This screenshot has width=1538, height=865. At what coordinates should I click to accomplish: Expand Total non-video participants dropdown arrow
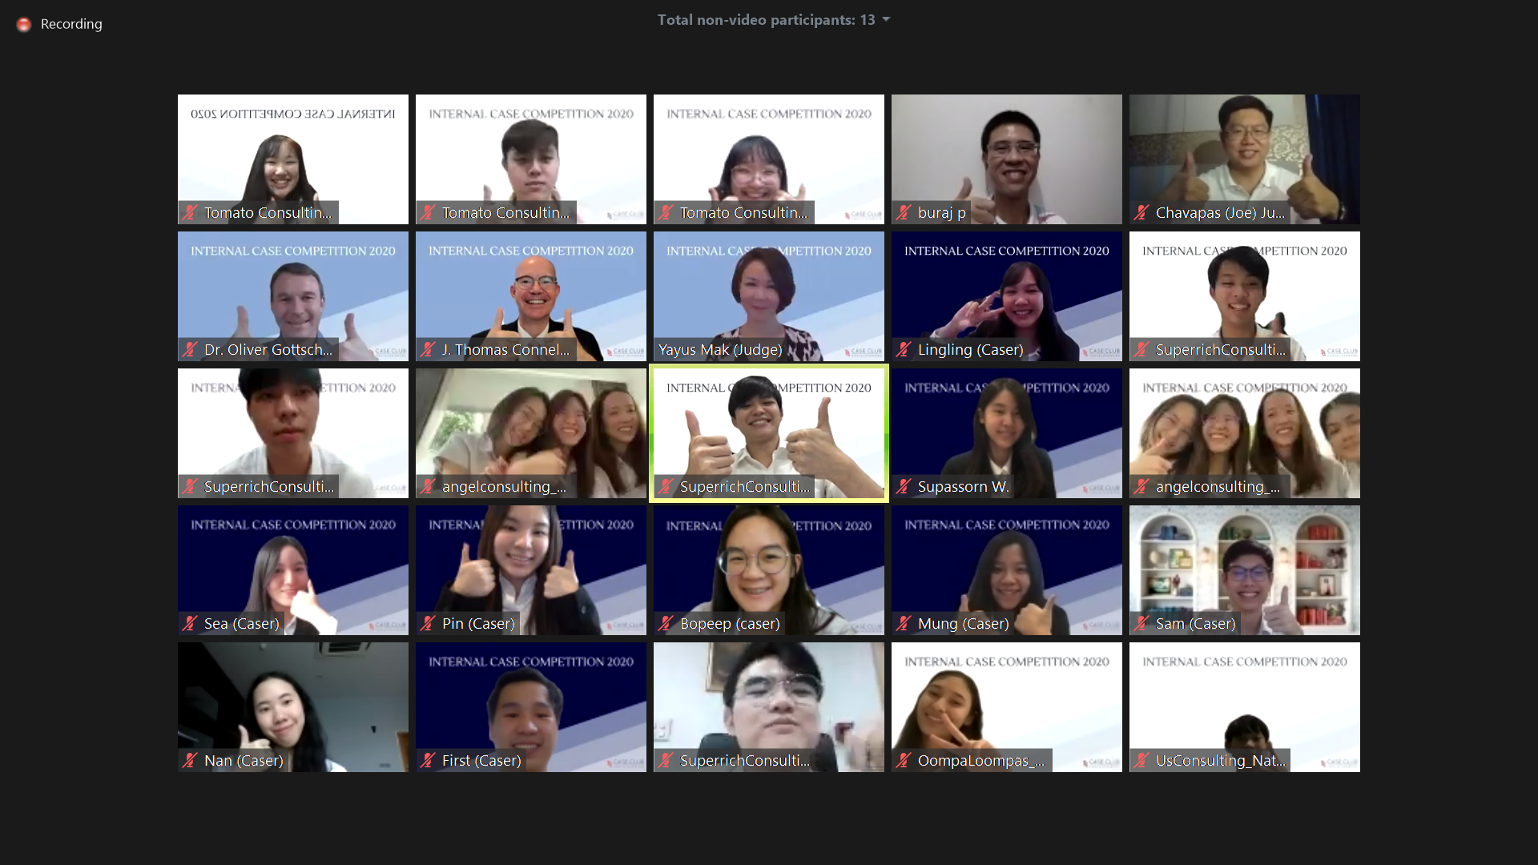pyautogui.click(x=886, y=20)
